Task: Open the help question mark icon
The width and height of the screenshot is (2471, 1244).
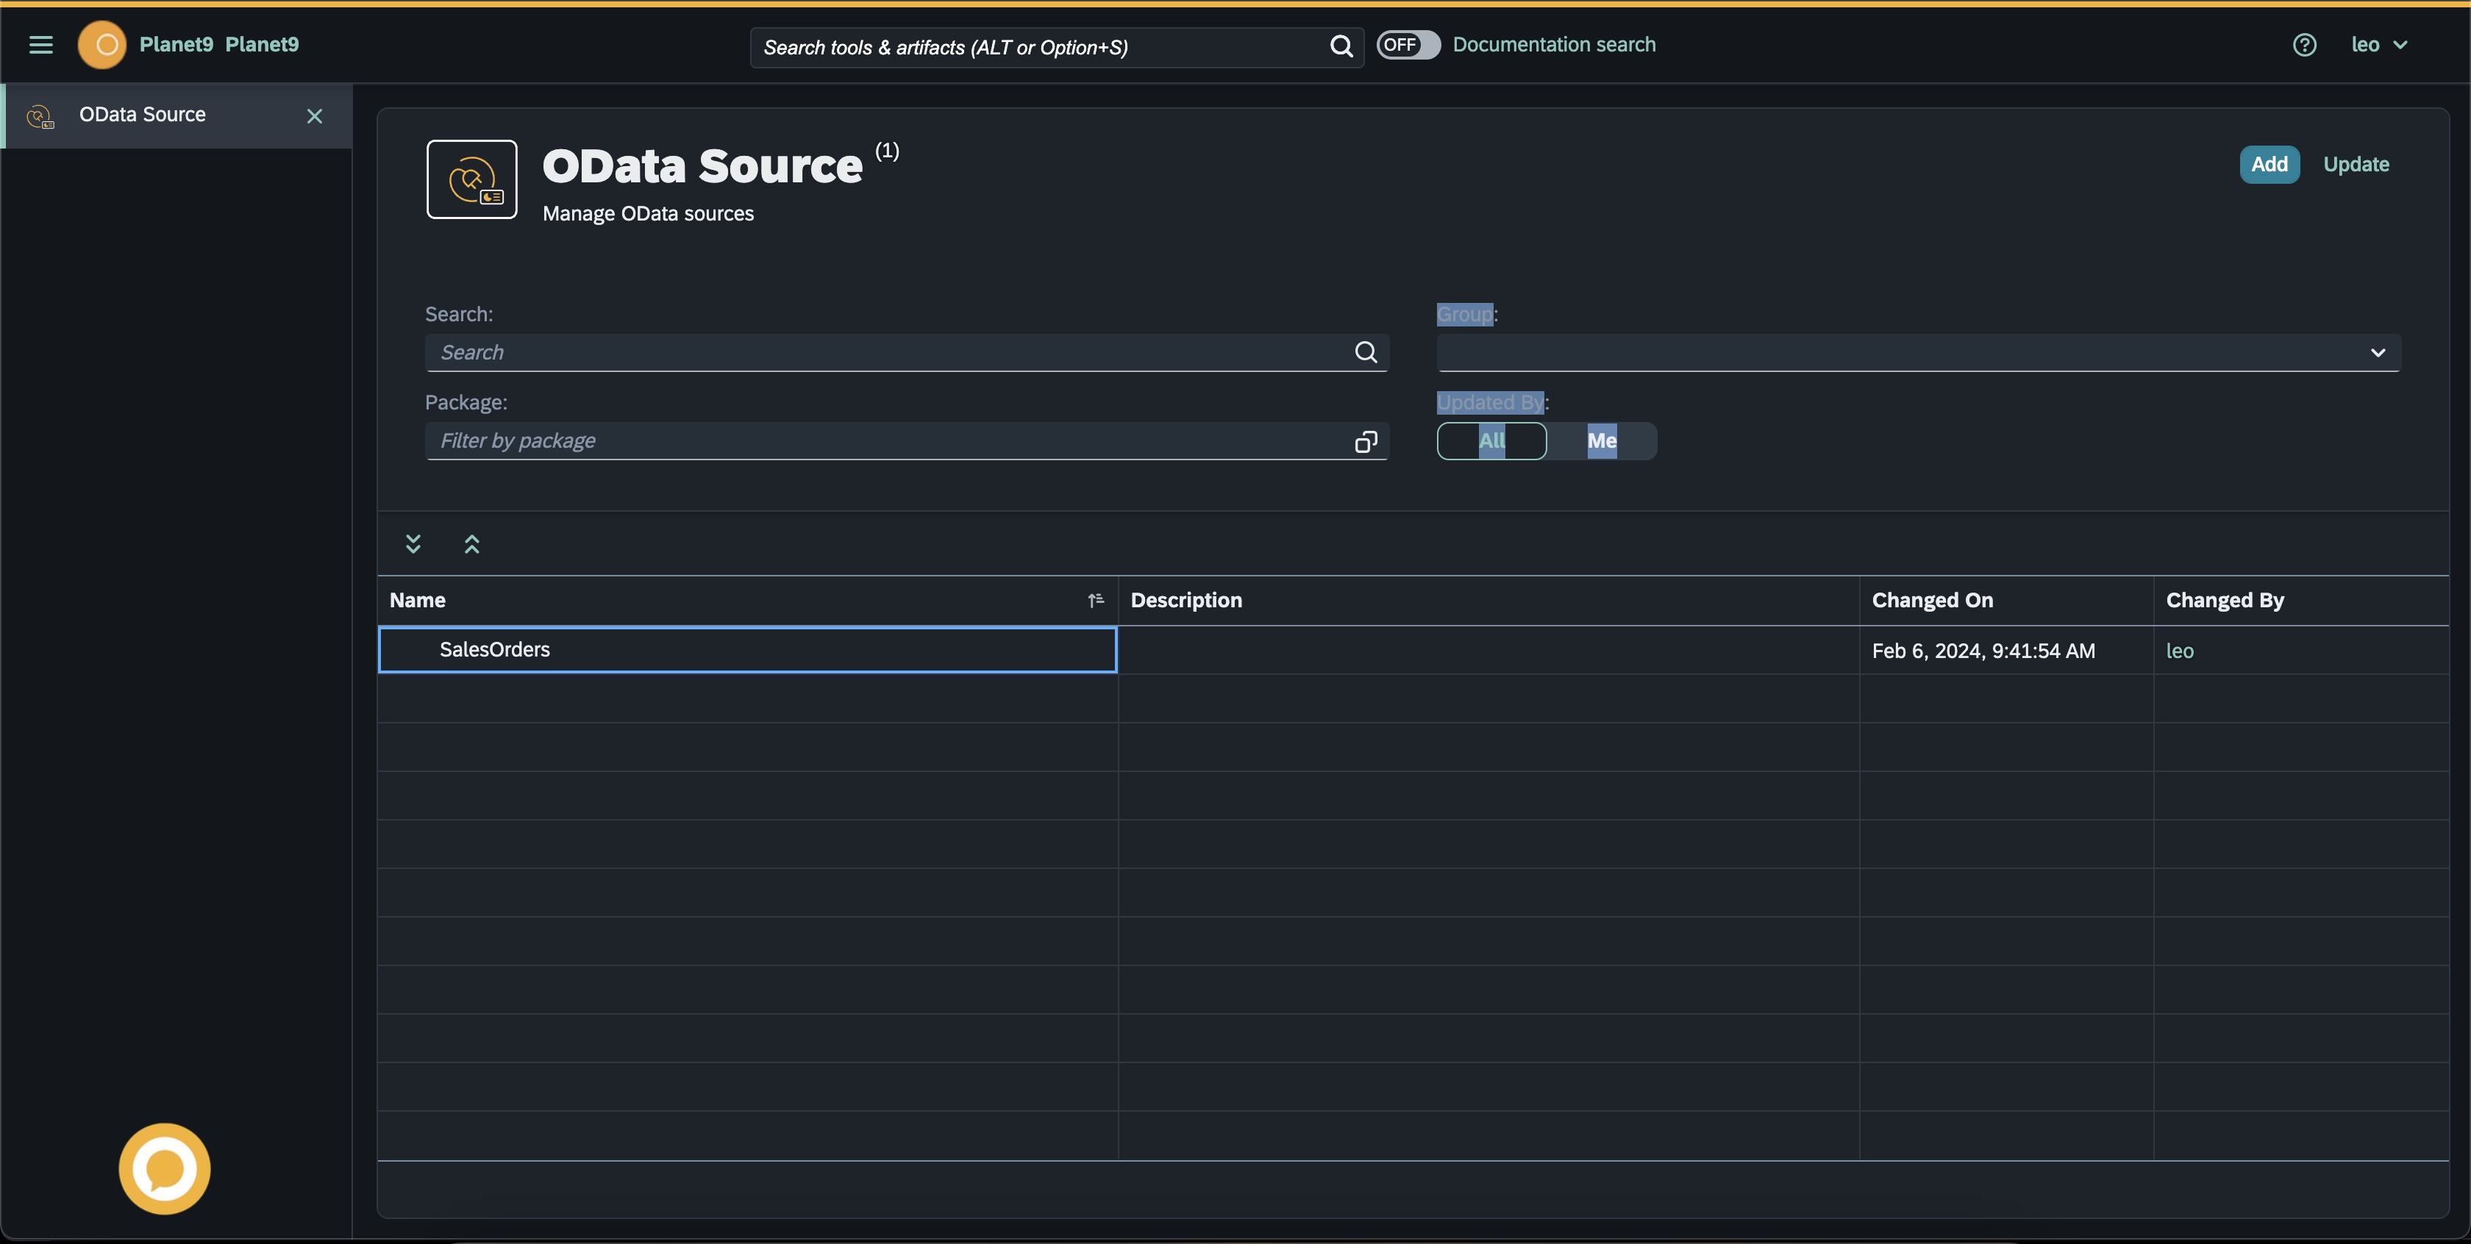Action: click(x=2304, y=45)
